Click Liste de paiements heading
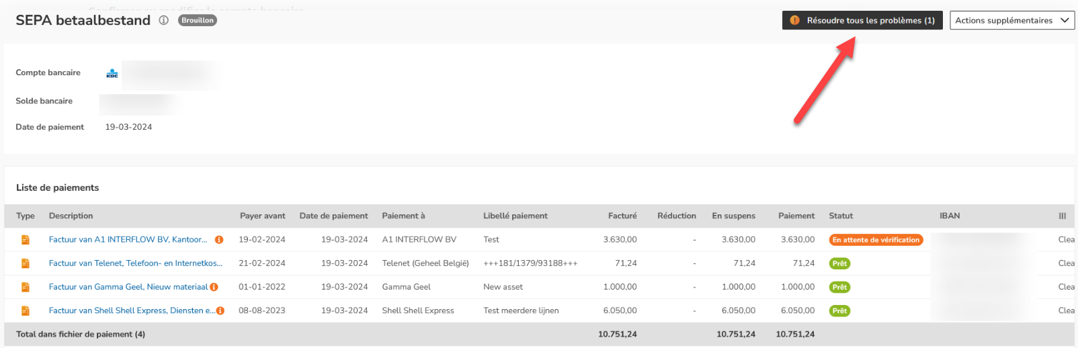The image size is (1078, 348). [x=57, y=187]
